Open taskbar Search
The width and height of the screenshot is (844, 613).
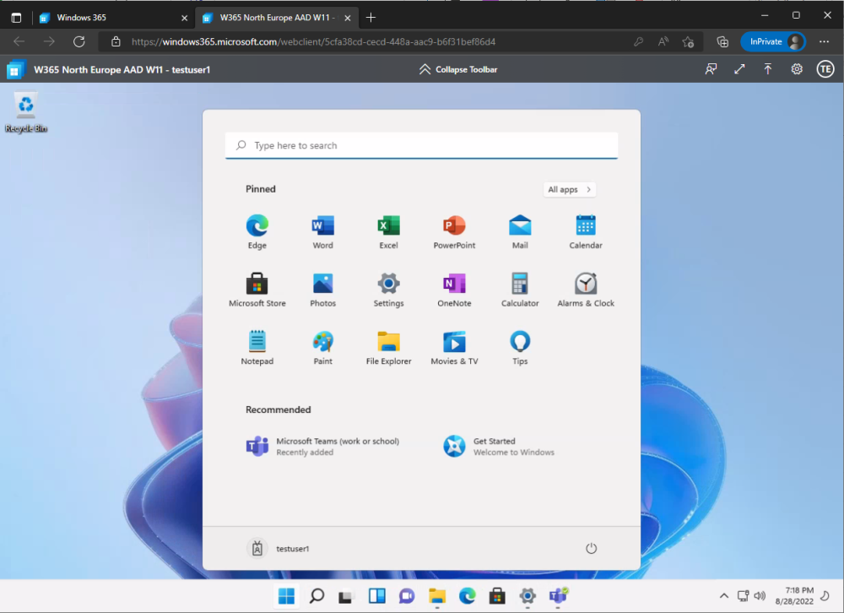click(x=316, y=596)
